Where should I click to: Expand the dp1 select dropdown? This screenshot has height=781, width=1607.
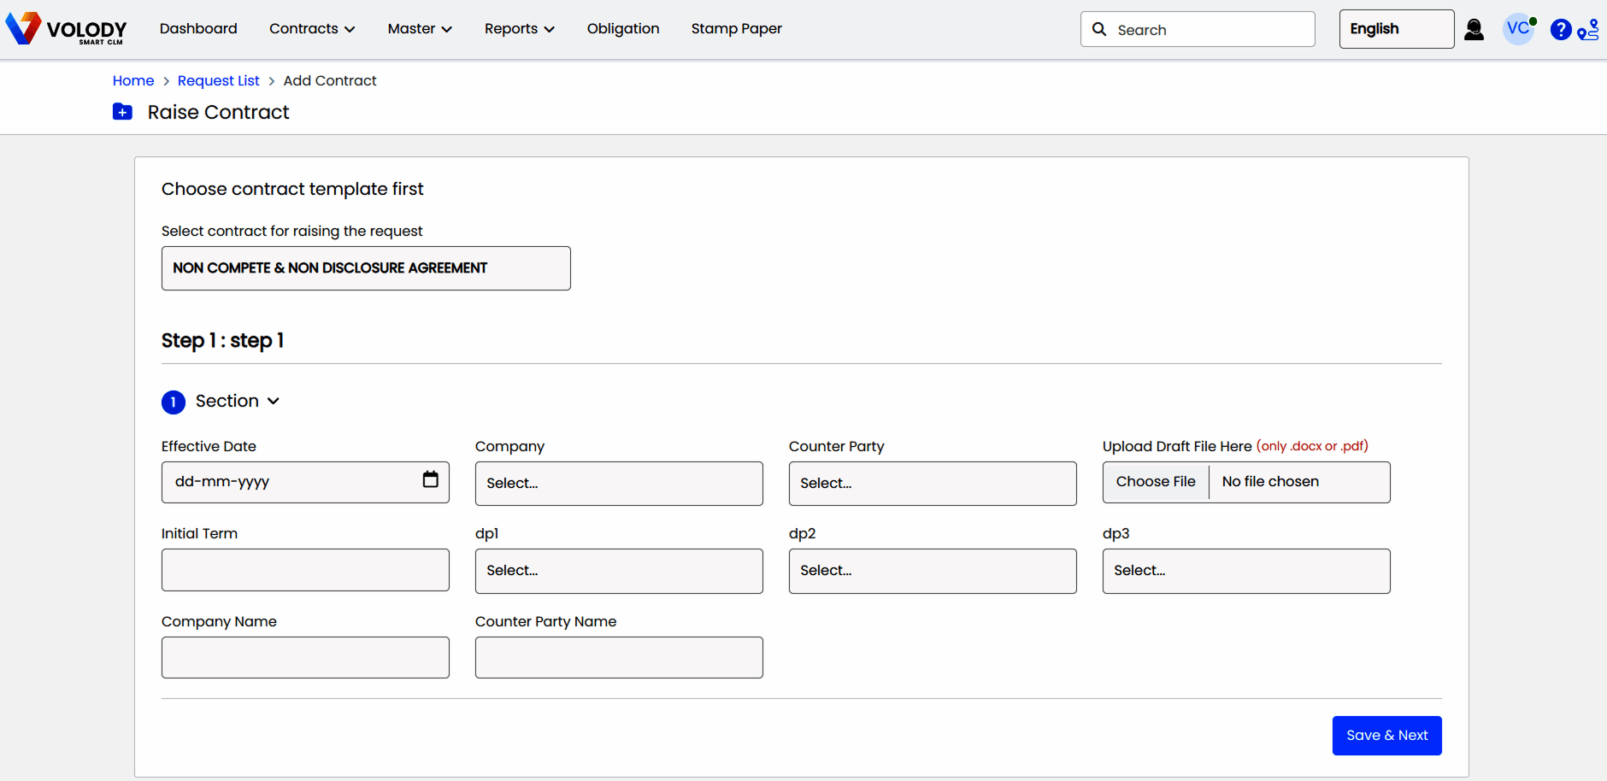pos(618,571)
